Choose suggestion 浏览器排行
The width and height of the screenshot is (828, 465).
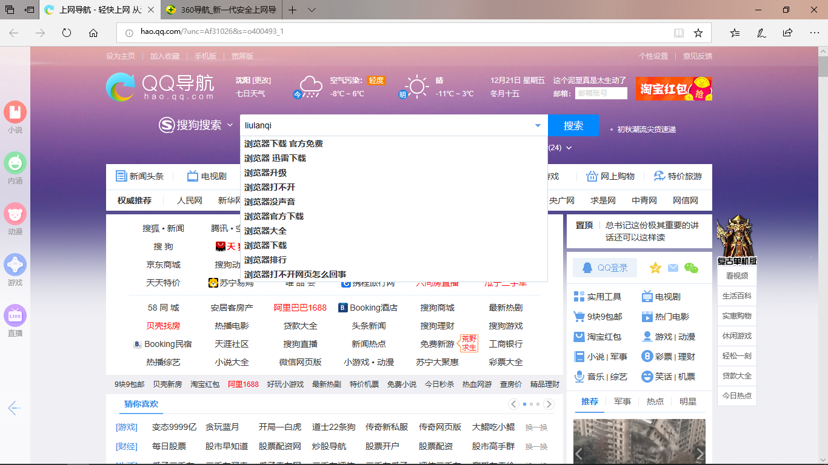(394, 260)
